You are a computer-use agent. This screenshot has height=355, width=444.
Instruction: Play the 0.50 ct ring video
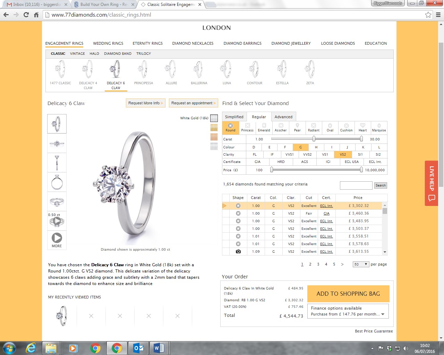57,221
